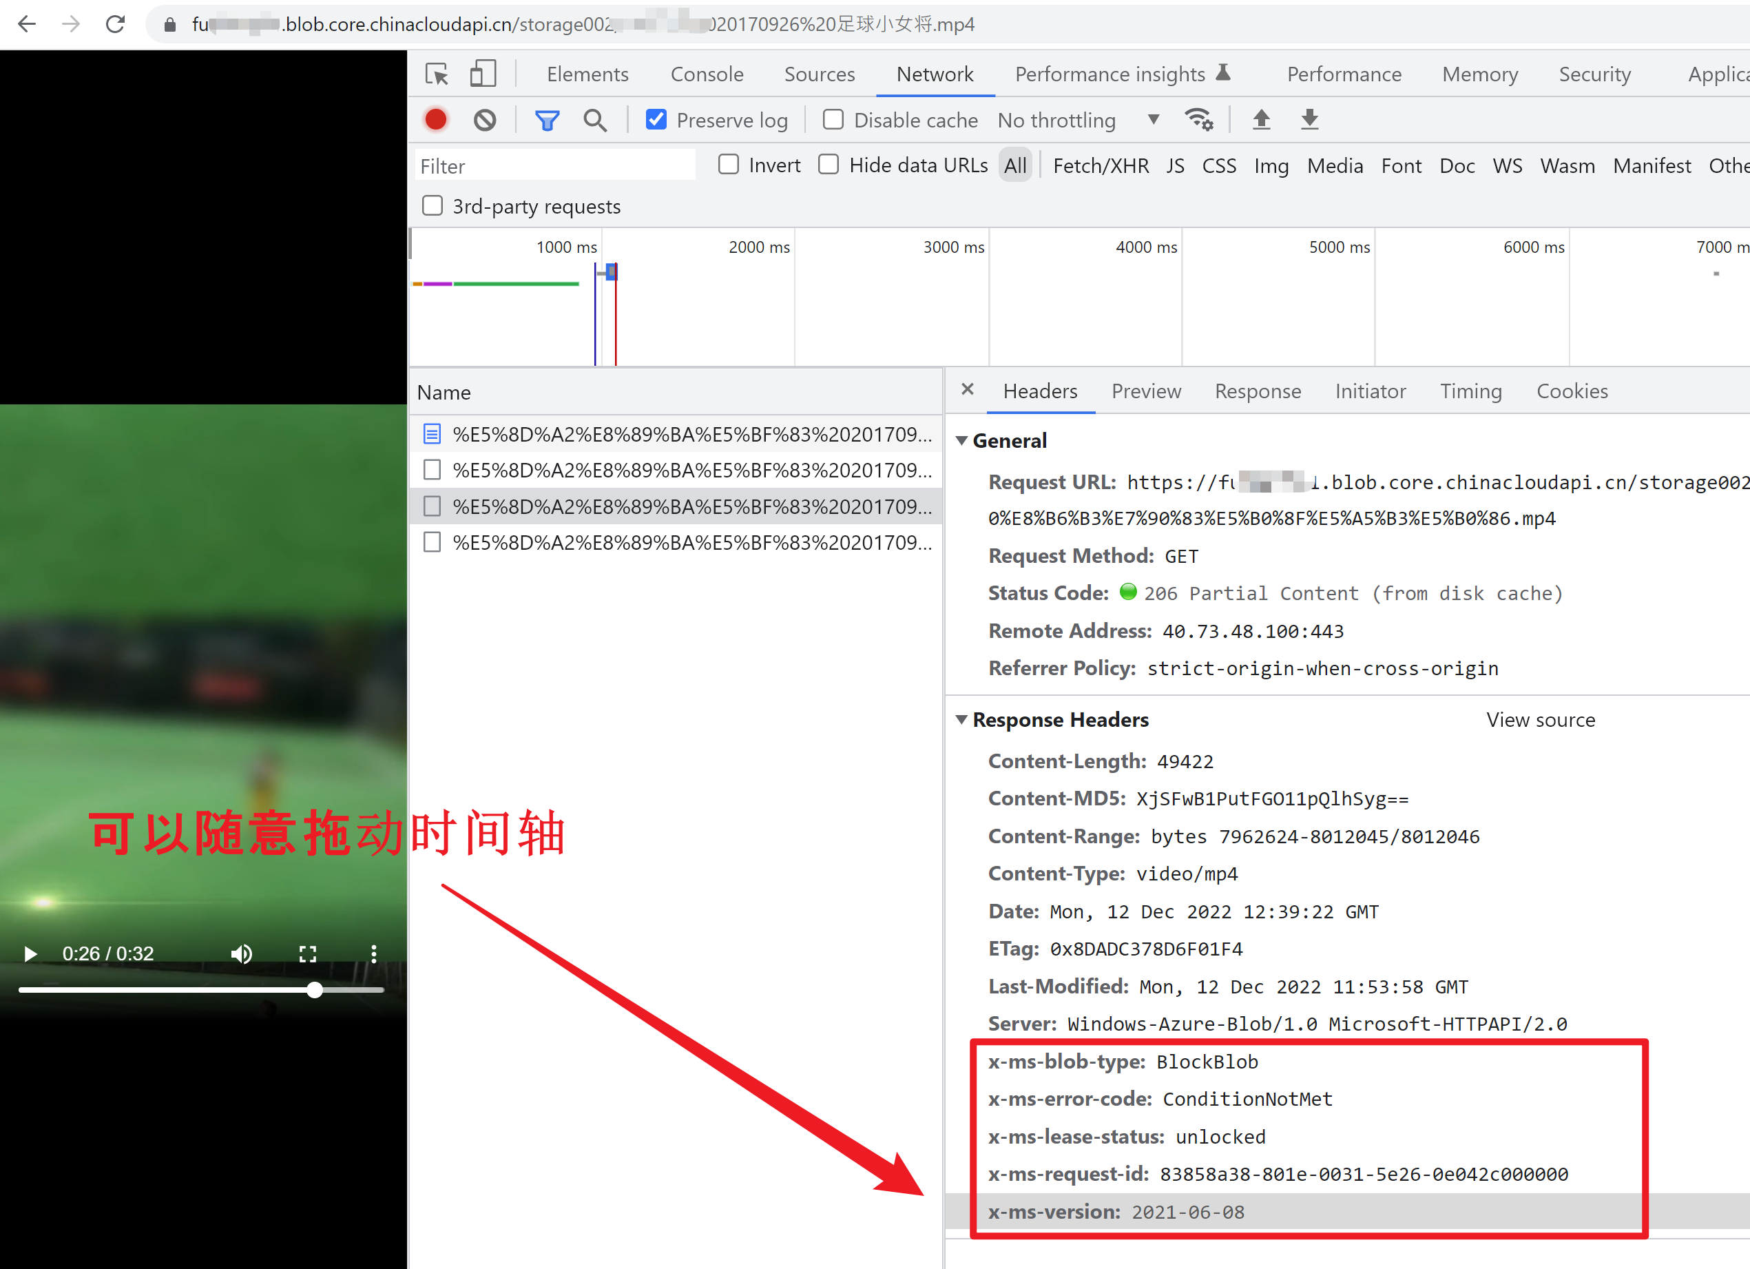Uncheck the Preserve log checkbox
Image resolution: width=1750 pixels, height=1269 pixels.
tap(656, 120)
